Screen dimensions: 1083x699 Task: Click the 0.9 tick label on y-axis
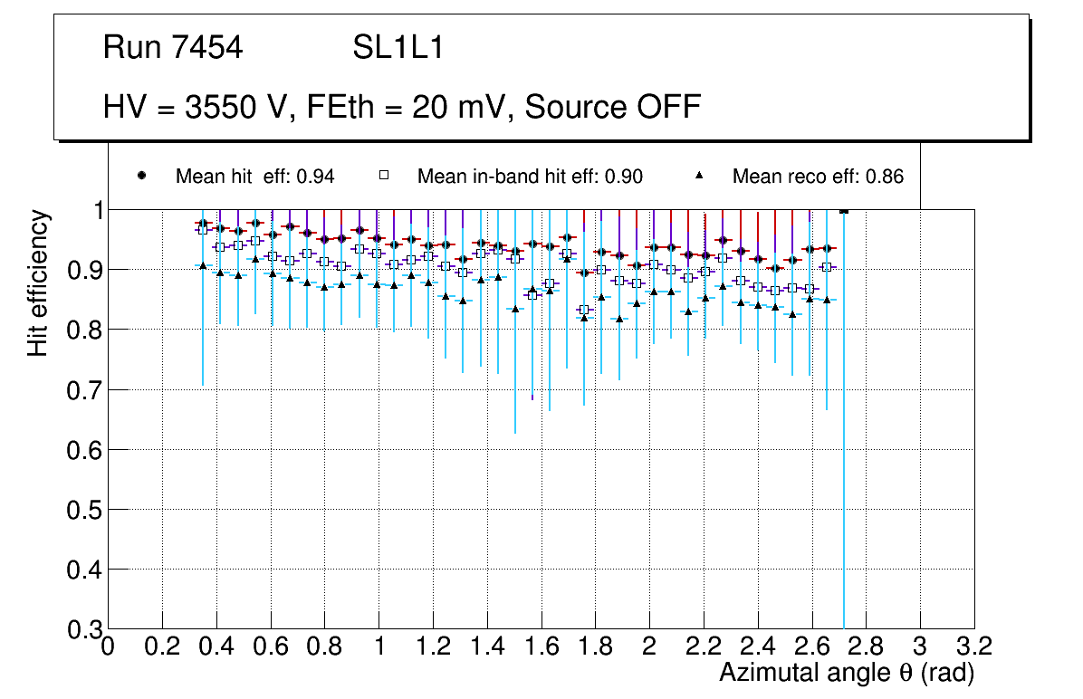(x=81, y=271)
